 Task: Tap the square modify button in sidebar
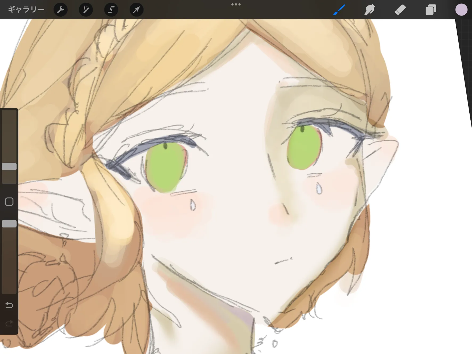9,202
